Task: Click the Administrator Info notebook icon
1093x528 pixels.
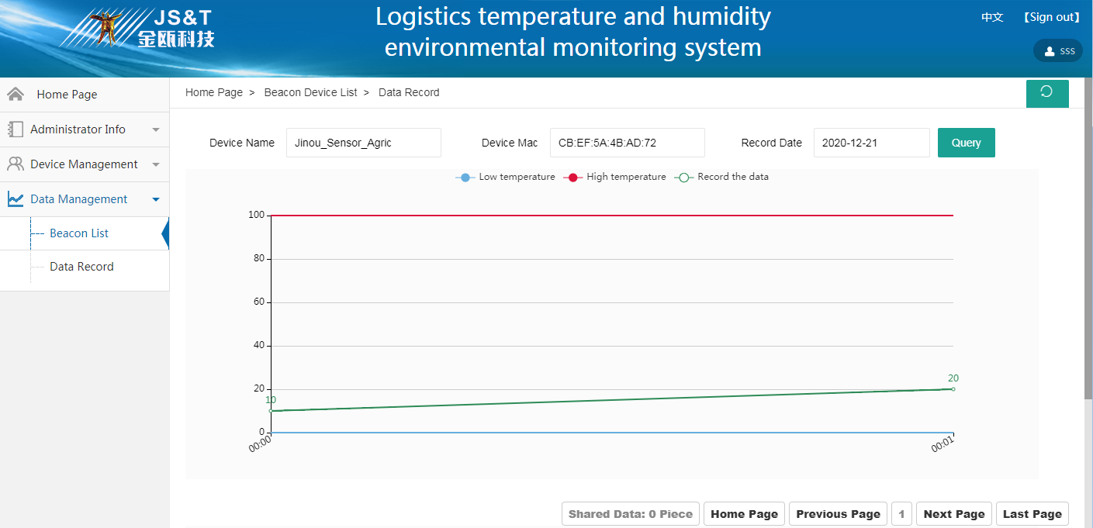Action: click(16, 129)
